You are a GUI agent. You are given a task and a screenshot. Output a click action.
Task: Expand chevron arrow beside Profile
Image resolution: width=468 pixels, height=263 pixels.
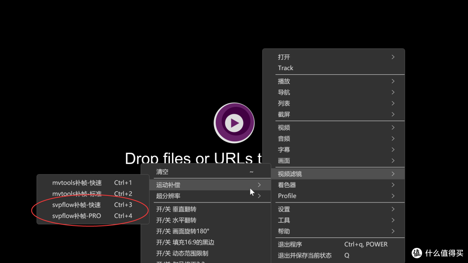[393, 196]
